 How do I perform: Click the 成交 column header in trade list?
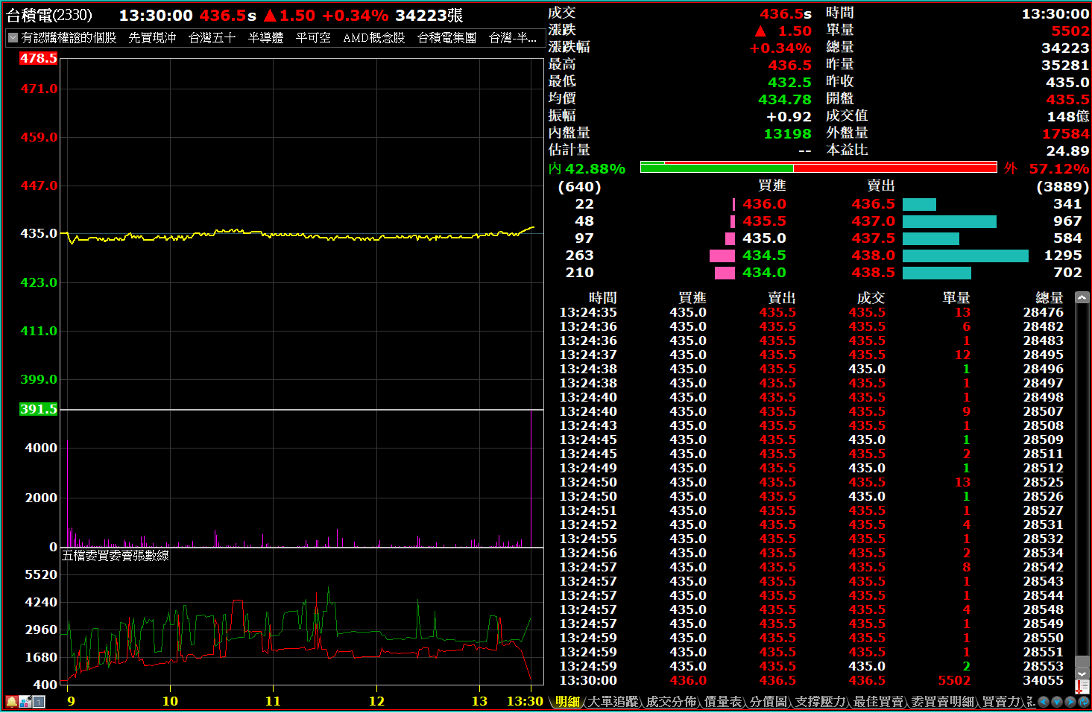click(871, 298)
